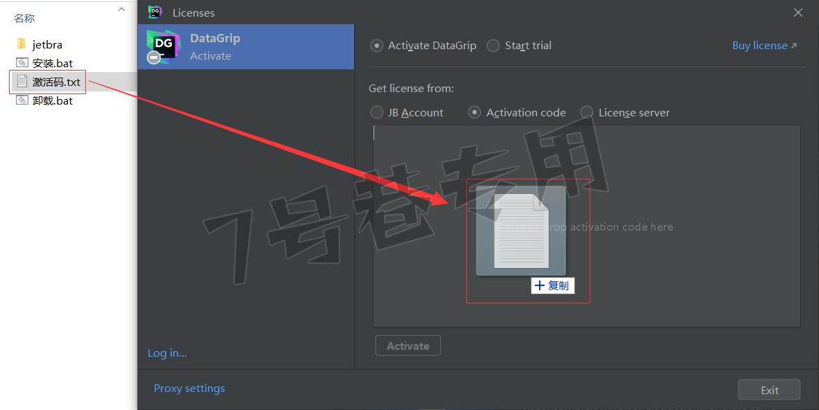Select the 安装.bat file icon

click(x=22, y=62)
